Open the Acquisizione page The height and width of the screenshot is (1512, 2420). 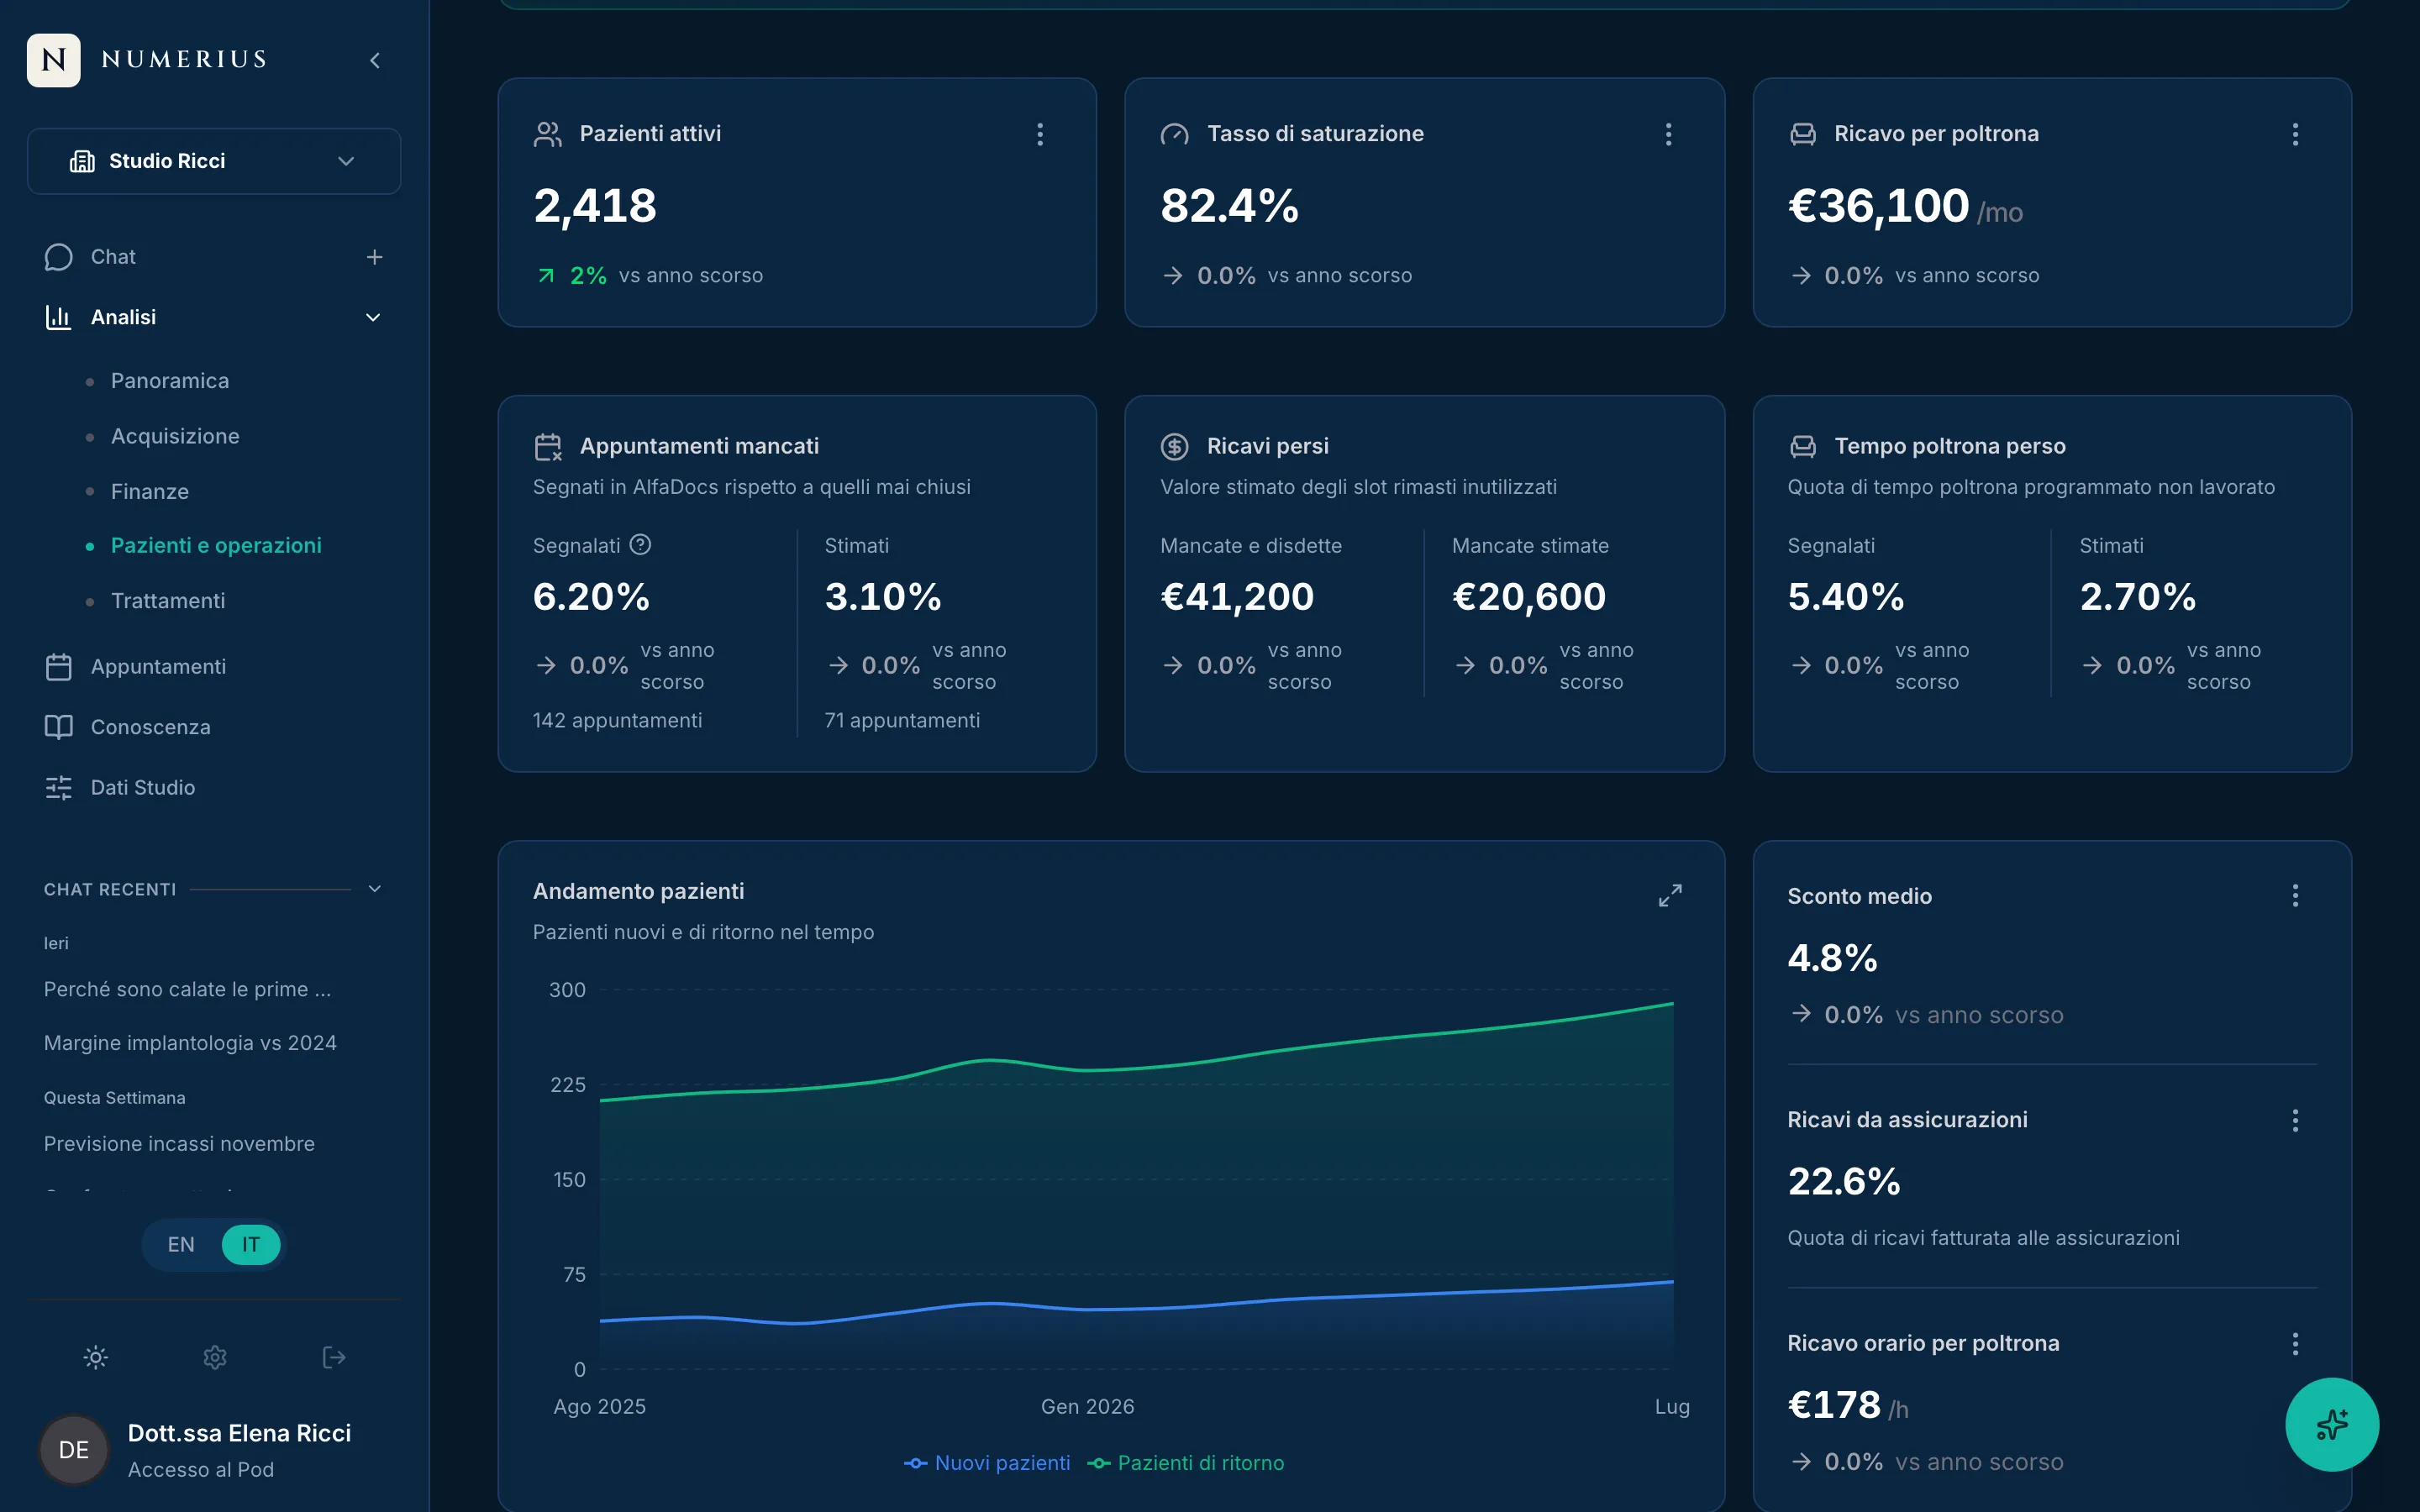pos(175,436)
